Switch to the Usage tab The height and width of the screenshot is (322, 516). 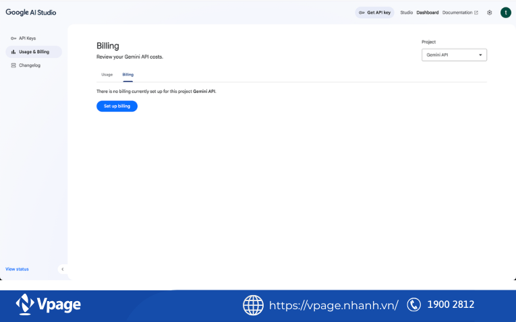pyautogui.click(x=107, y=75)
